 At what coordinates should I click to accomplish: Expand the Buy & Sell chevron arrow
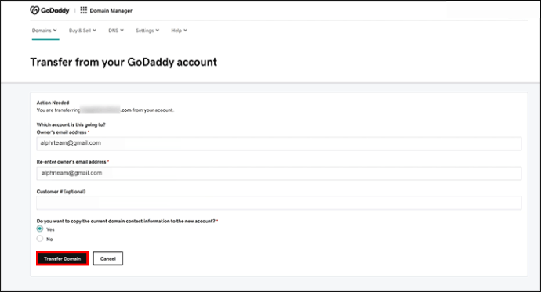pyautogui.click(x=95, y=31)
